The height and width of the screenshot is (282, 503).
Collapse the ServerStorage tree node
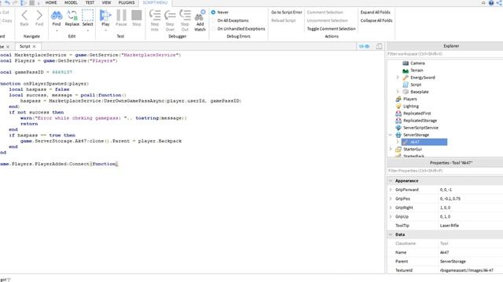pos(391,135)
